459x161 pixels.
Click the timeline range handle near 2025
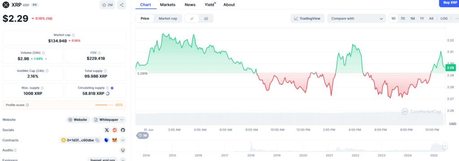(445, 146)
